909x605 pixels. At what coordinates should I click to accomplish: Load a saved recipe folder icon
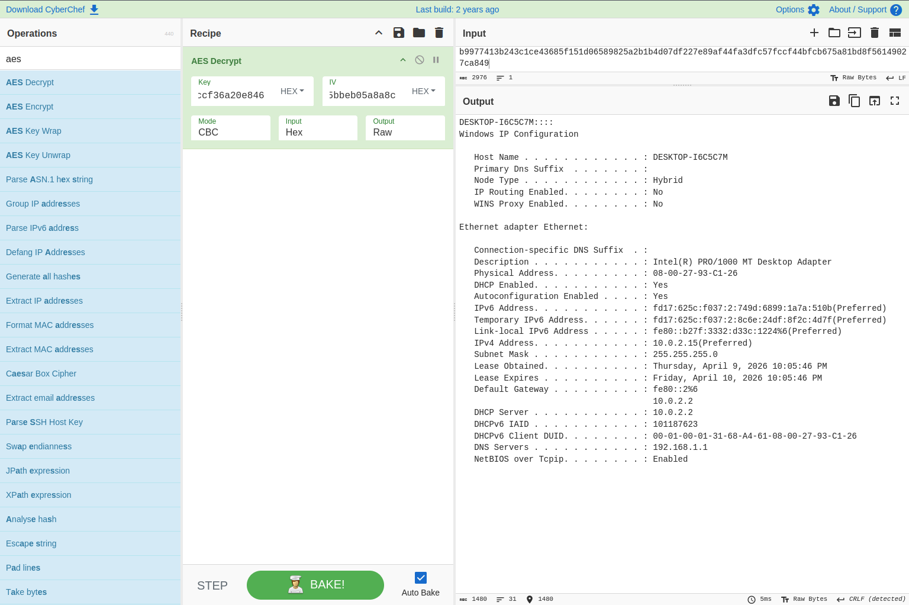click(x=419, y=33)
